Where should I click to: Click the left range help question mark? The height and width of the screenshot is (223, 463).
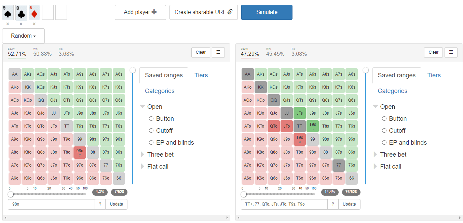click(x=100, y=204)
